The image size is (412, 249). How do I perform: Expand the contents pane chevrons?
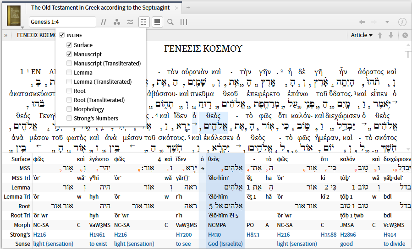click(6, 35)
